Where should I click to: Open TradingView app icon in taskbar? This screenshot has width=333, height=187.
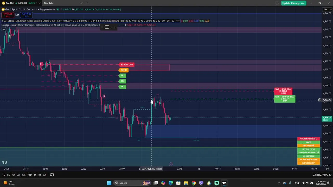tap(224, 183)
